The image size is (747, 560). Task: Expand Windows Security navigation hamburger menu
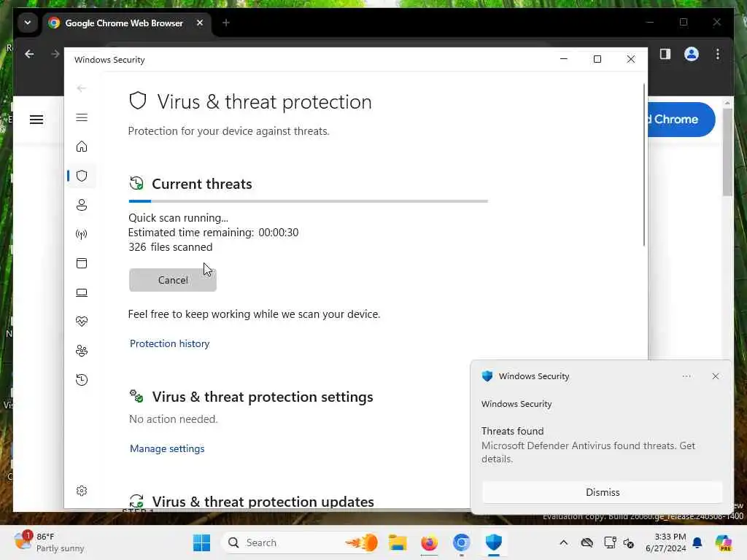82,117
